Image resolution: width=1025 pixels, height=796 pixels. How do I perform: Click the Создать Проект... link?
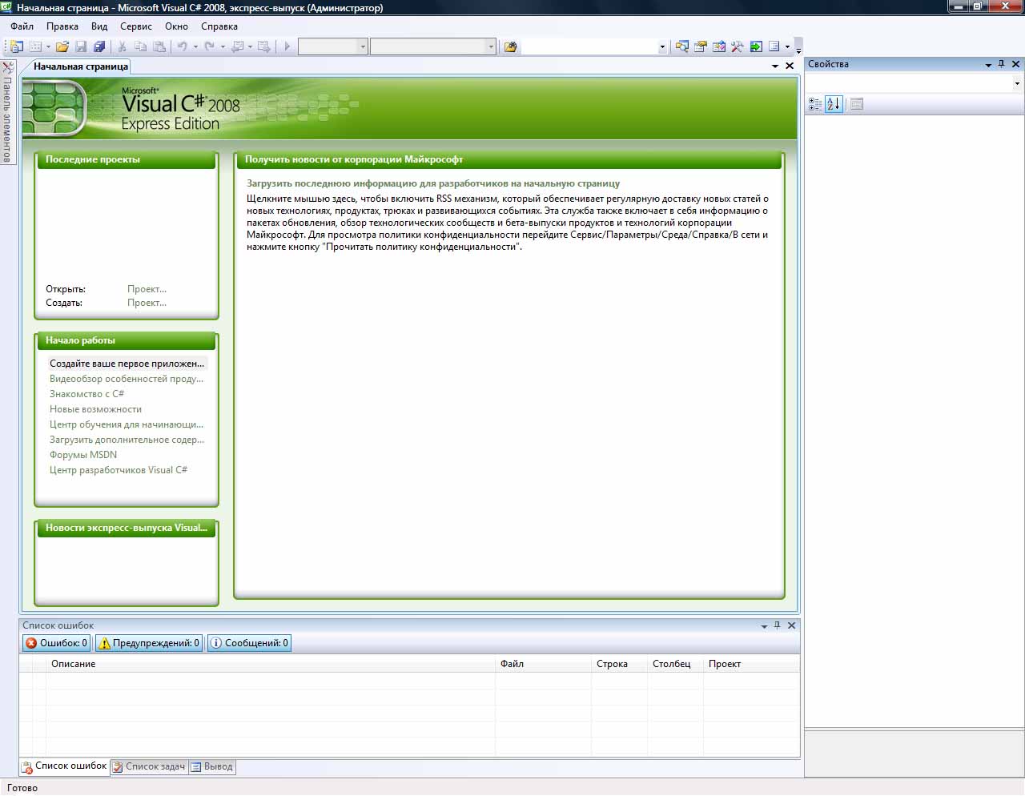[147, 303]
